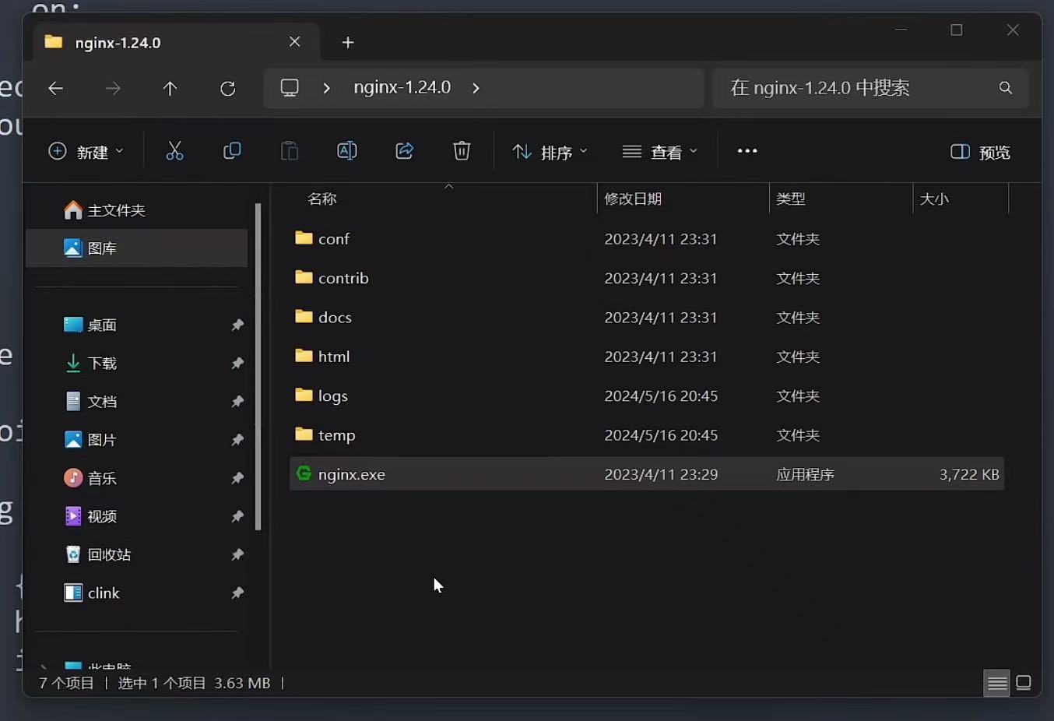Unpin 音乐 using its pin icon
The width and height of the screenshot is (1054, 721).
(x=237, y=478)
